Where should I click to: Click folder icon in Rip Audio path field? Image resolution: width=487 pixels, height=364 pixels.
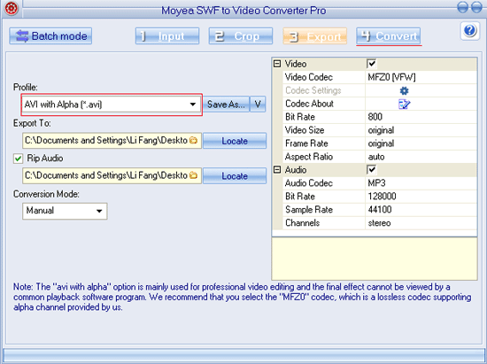point(193,175)
